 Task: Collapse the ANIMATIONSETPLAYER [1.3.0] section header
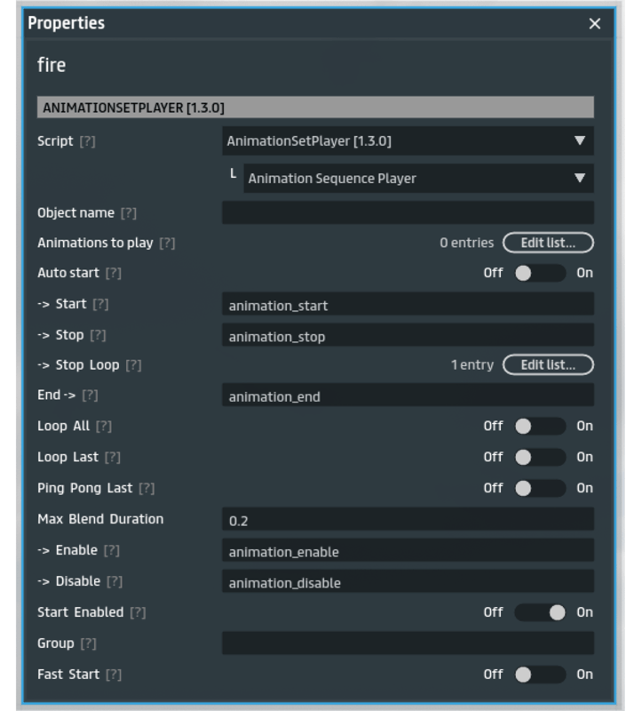tap(315, 108)
